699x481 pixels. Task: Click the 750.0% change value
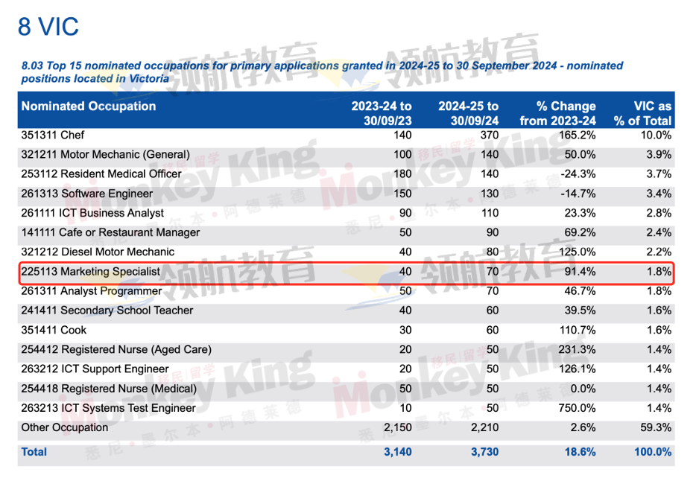click(x=577, y=408)
